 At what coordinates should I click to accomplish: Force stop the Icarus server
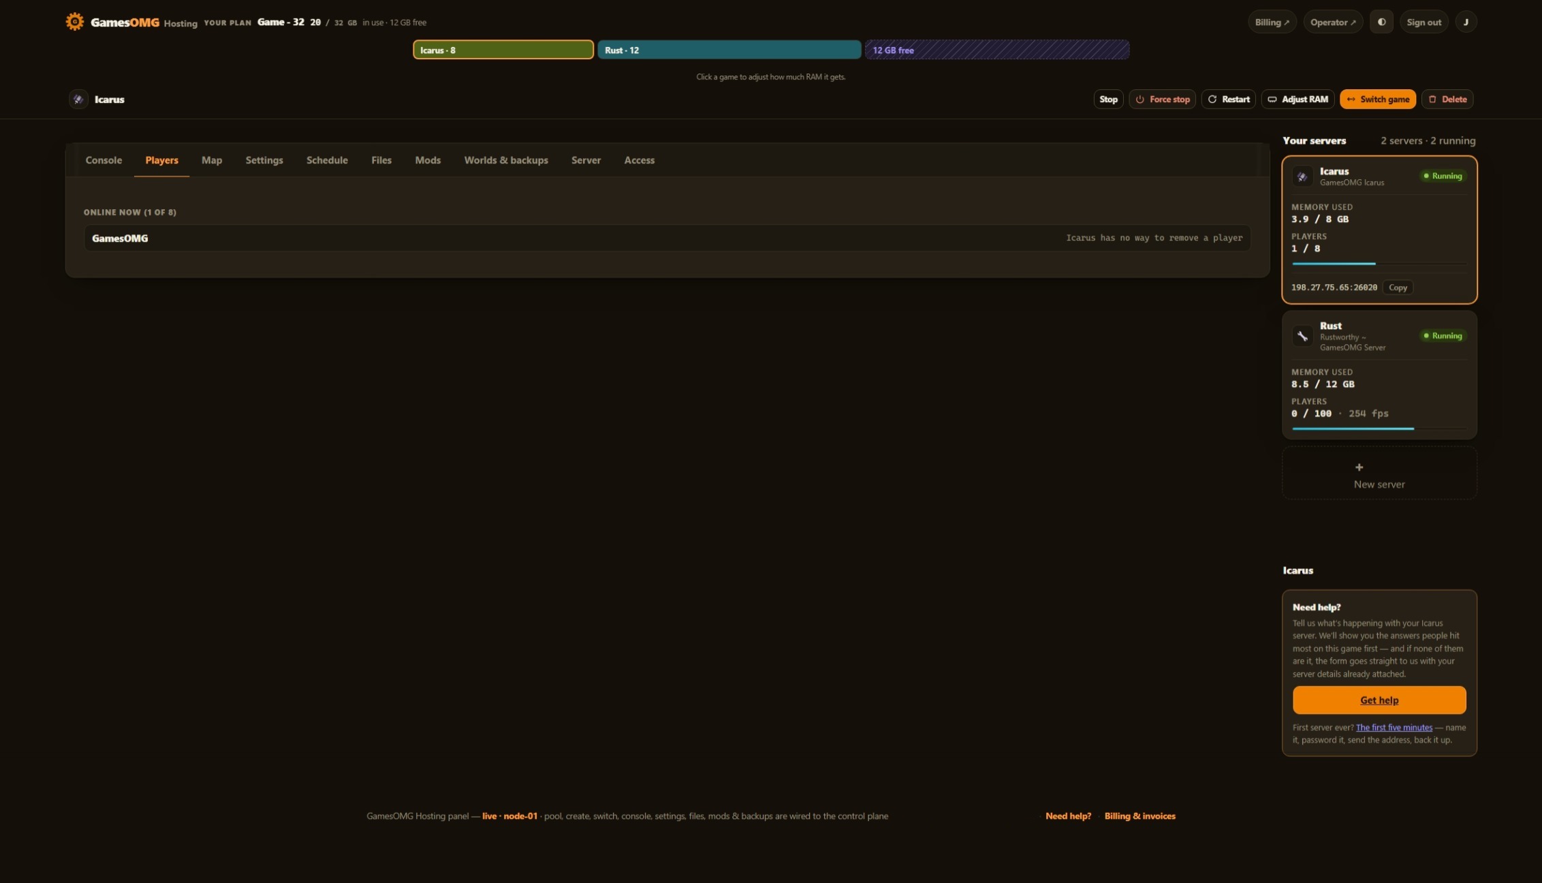pos(1162,99)
